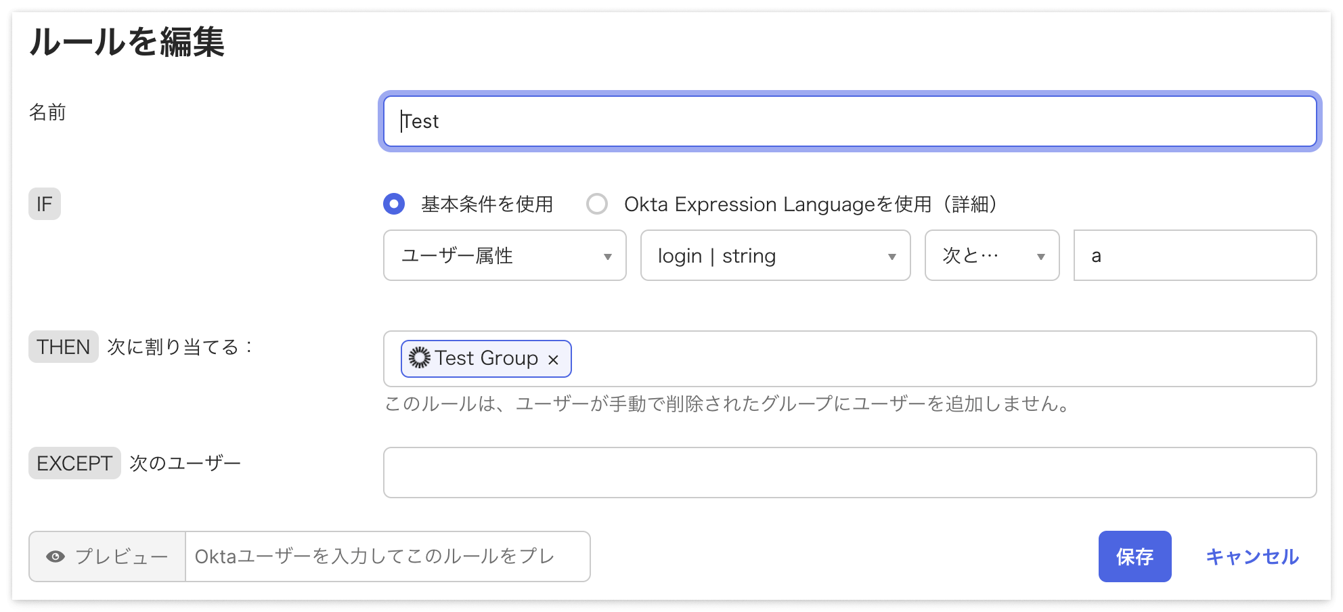Click the ルールを編集 heading
Screen dimensions: 1343x612
tap(127, 42)
